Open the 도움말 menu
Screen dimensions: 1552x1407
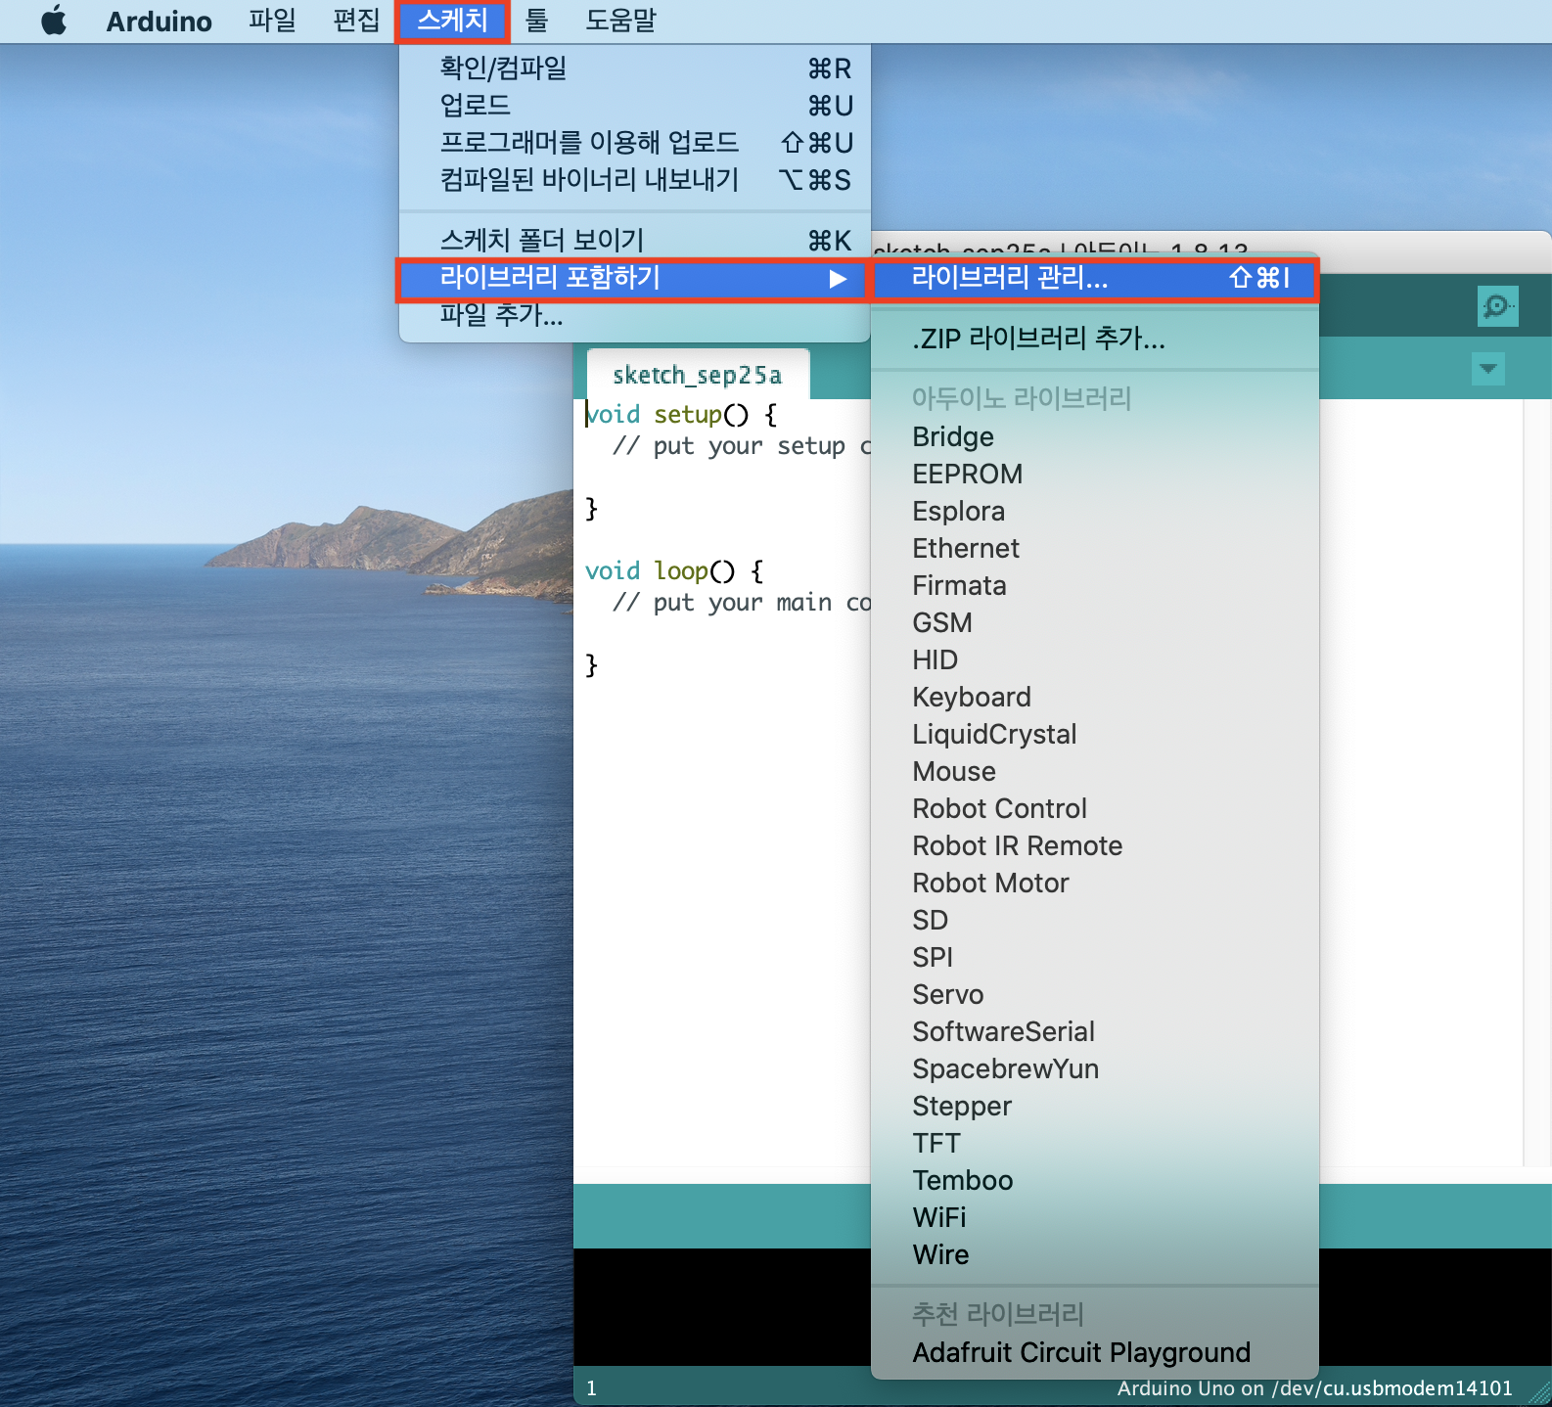pyautogui.click(x=620, y=21)
